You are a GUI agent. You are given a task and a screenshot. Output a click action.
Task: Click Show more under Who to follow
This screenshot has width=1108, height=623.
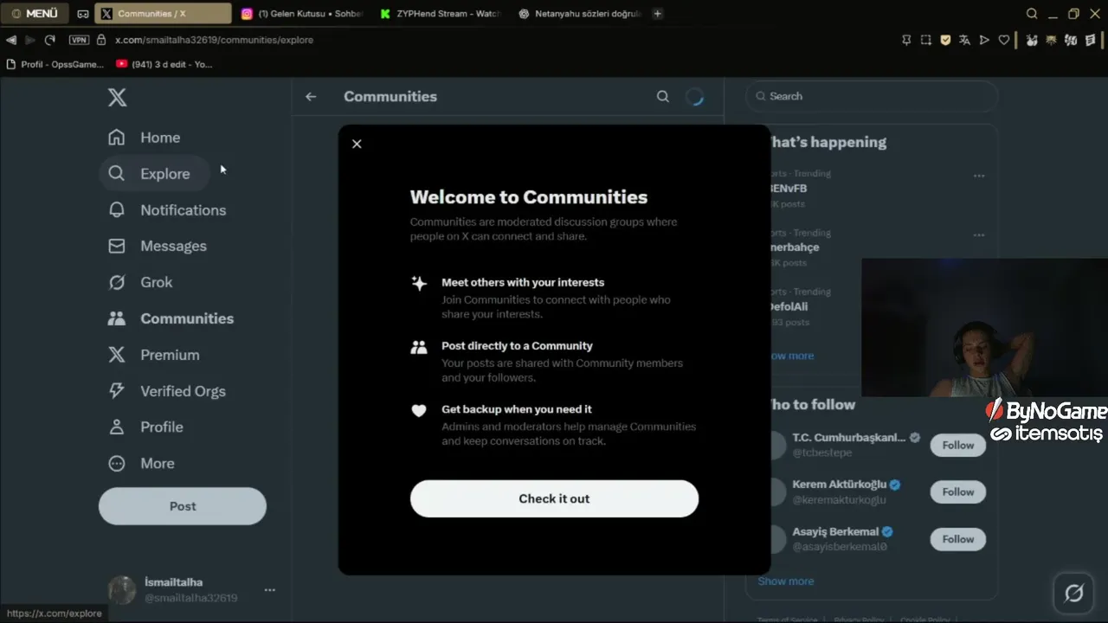click(x=786, y=581)
